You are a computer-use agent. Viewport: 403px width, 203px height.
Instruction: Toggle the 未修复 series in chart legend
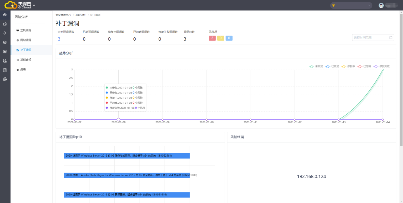[316, 67]
